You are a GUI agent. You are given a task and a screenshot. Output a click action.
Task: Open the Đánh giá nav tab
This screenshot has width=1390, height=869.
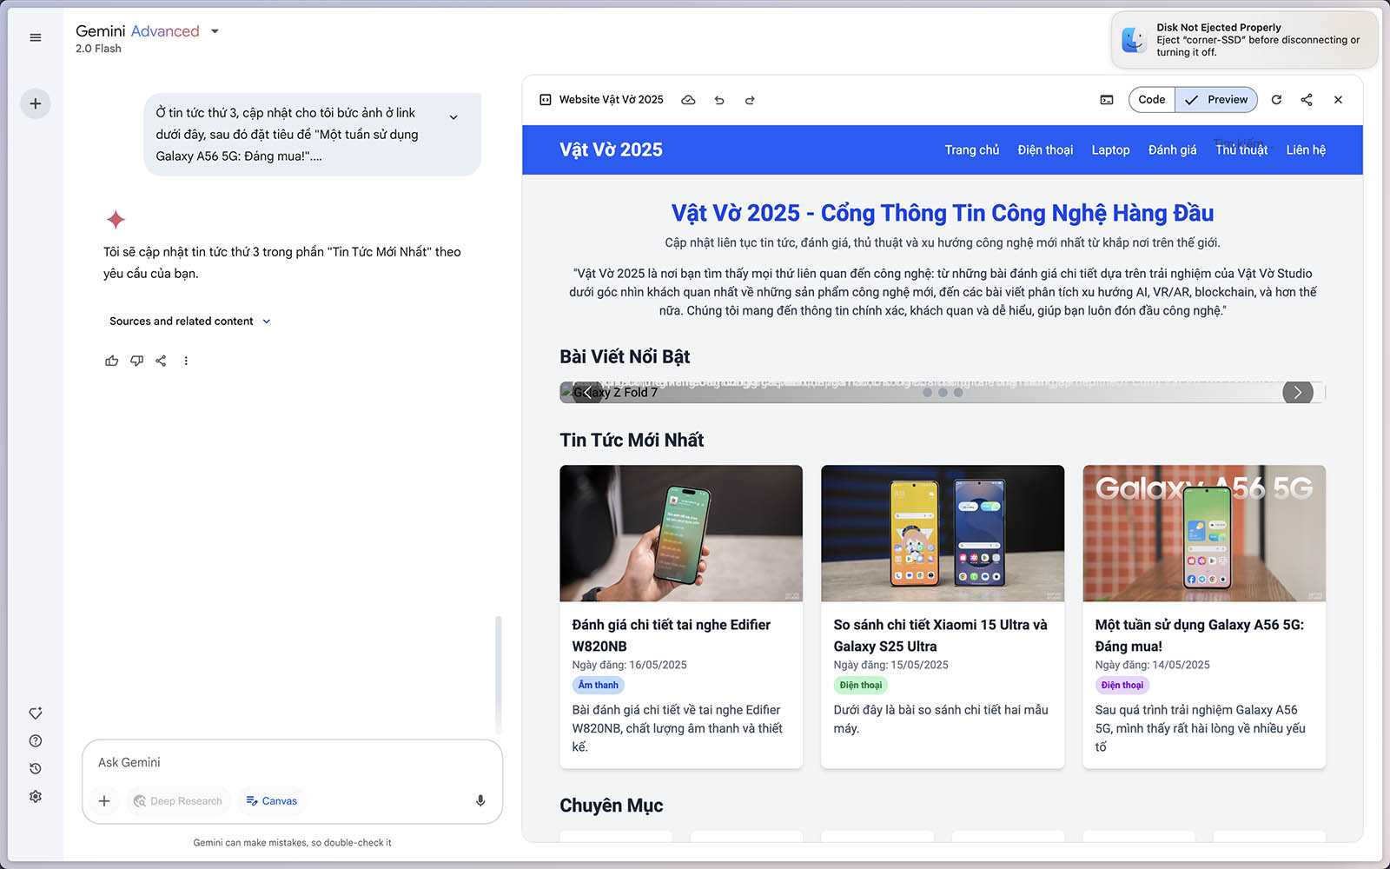(1172, 150)
